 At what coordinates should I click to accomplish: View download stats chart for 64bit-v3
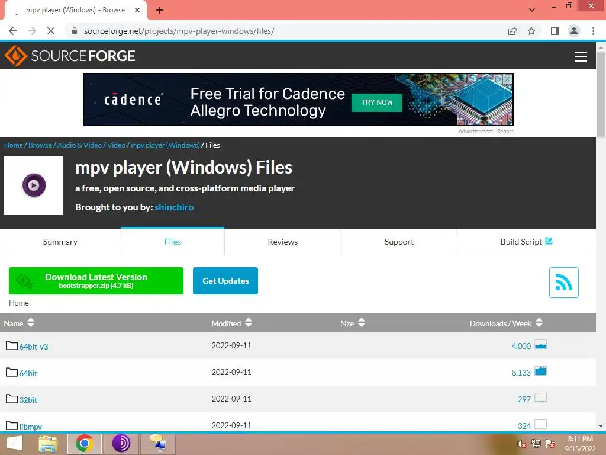click(x=540, y=344)
